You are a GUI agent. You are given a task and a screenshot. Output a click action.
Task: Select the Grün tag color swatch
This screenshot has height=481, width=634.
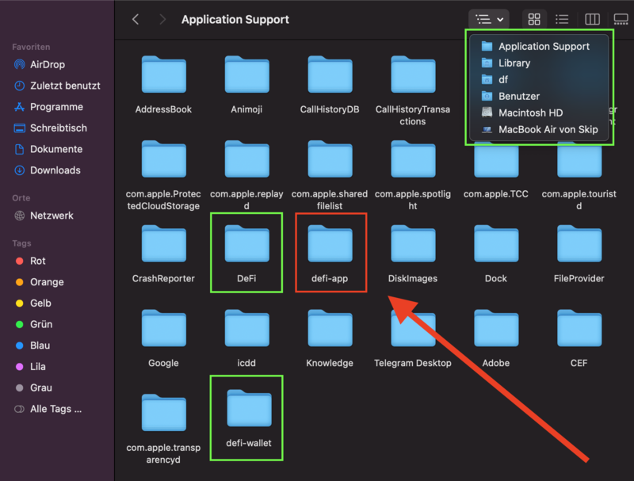point(19,324)
